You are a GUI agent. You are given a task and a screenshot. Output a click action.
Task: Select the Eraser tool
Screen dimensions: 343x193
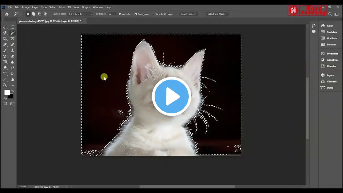pos(12,56)
